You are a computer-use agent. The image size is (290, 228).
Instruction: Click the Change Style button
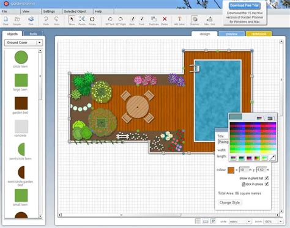click(229, 202)
